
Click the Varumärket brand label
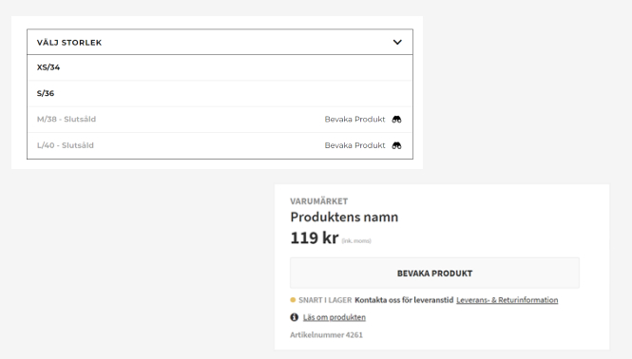pos(318,201)
